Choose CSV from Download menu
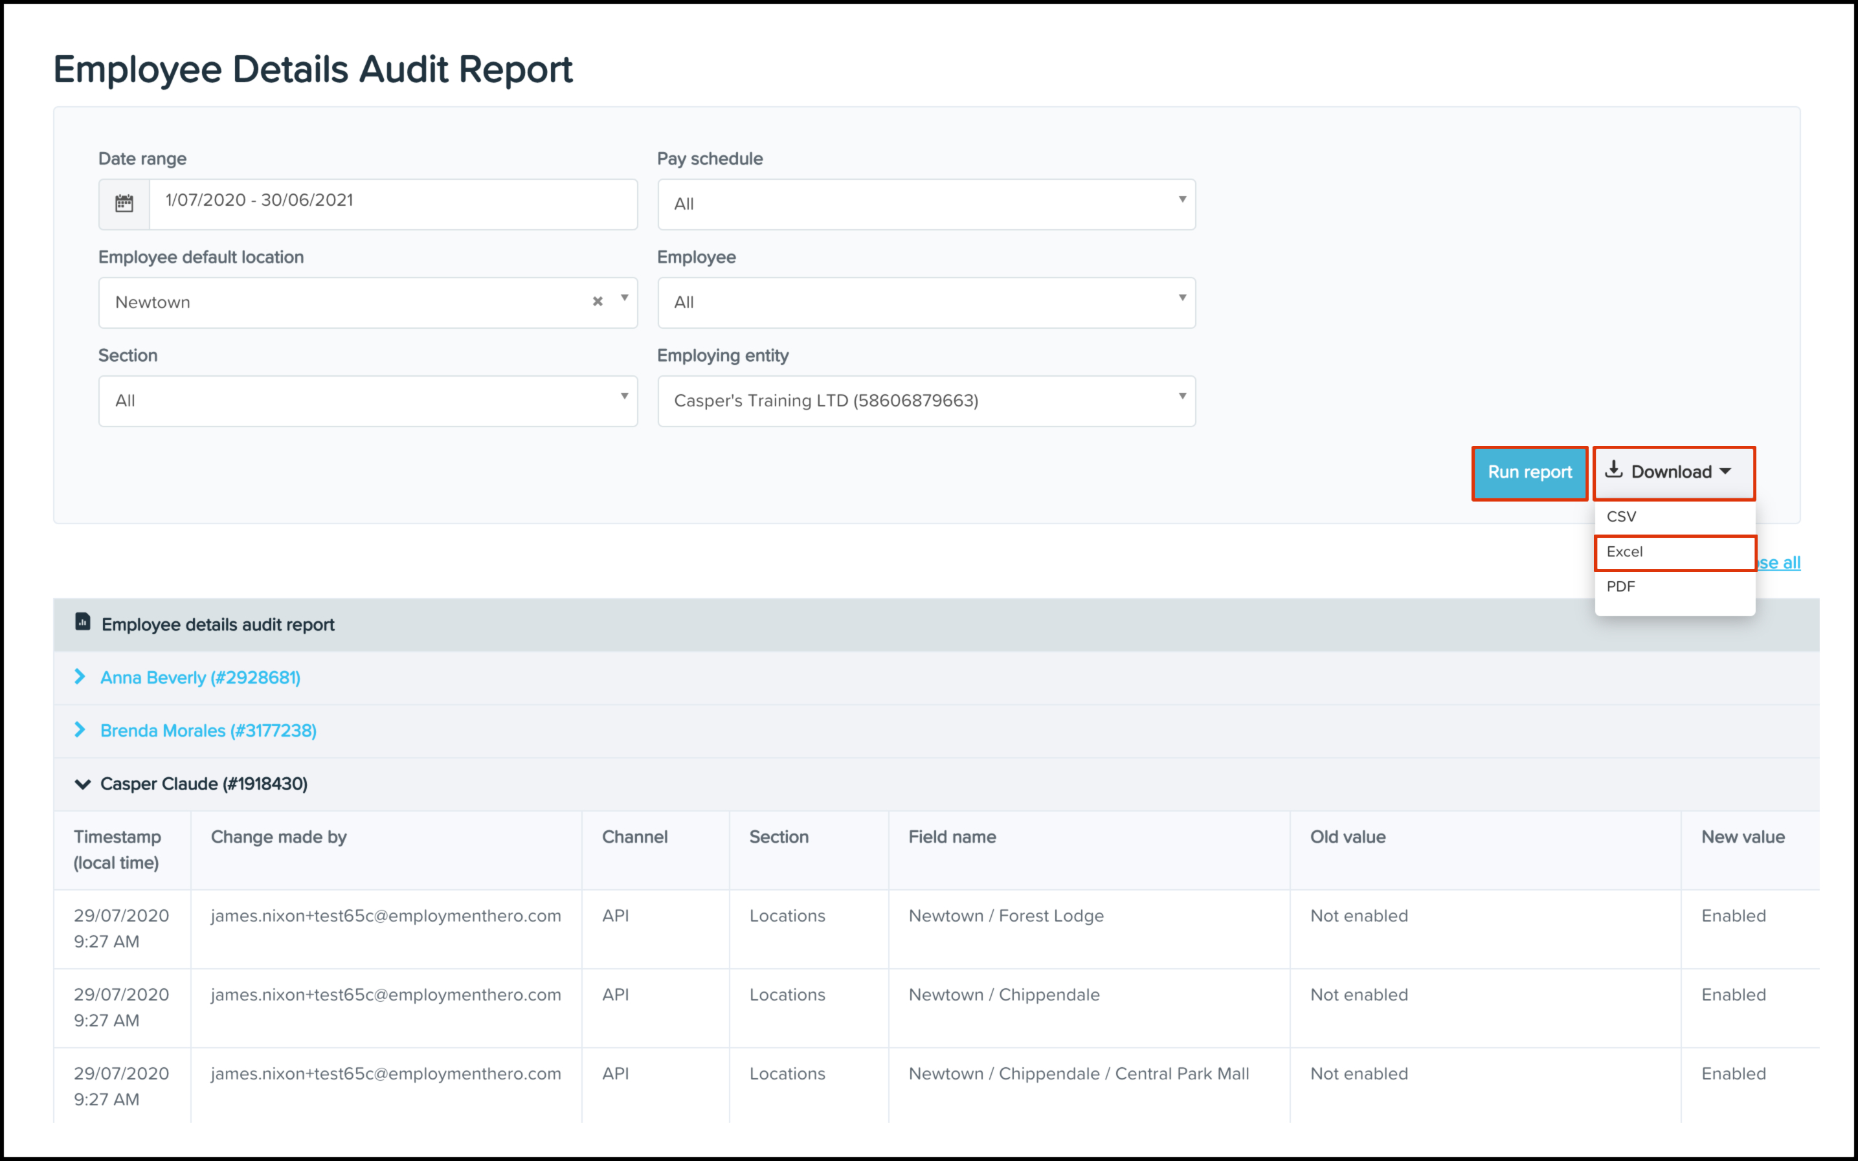Image resolution: width=1858 pixels, height=1161 pixels. pyautogui.click(x=1622, y=517)
